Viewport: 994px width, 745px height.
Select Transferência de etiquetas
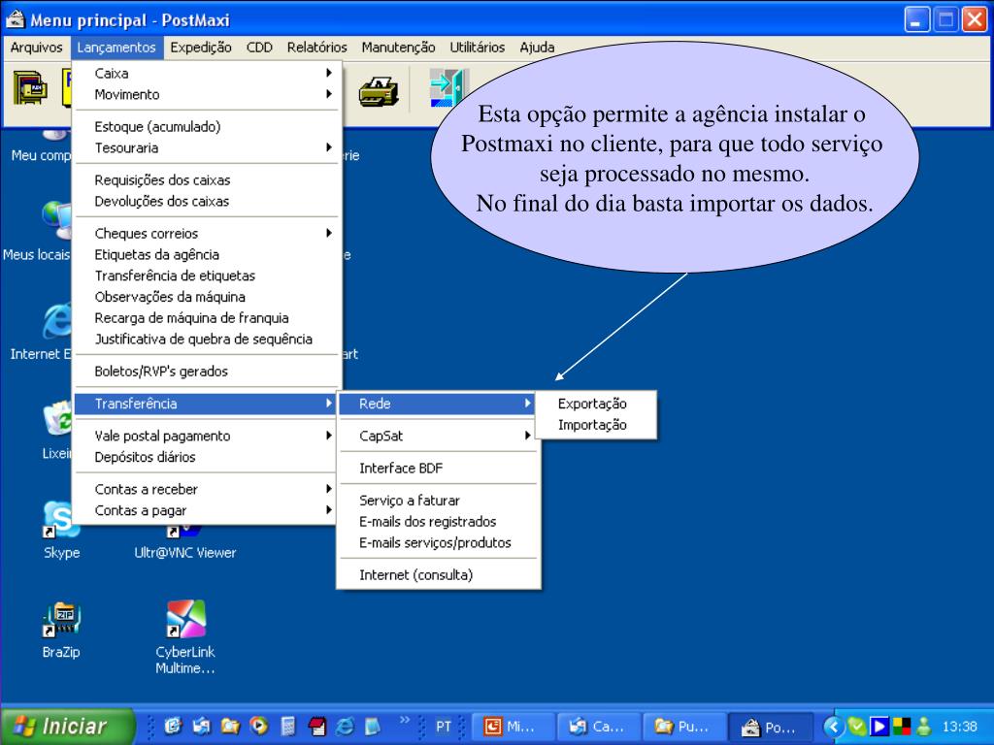[206, 275]
